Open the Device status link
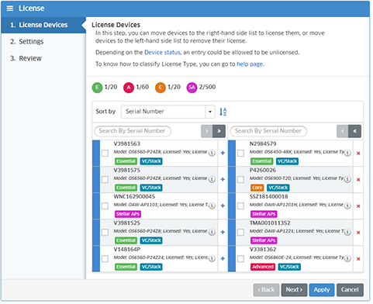The width and height of the screenshot is (373, 304). pos(162,53)
